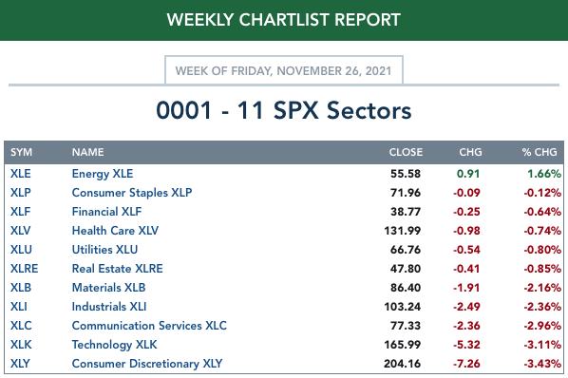Image resolution: width=568 pixels, height=378 pixels.
Task: Open the XLE symbol link
Action: click(x=21, y=174)
